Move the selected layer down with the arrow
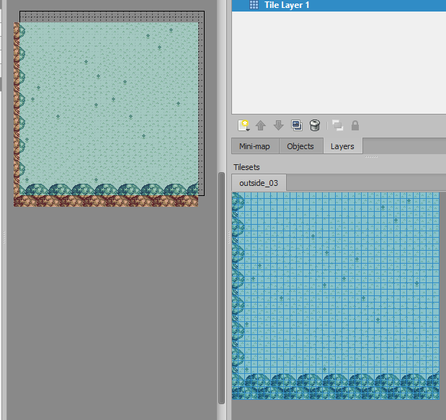 (x=279, y=125)
